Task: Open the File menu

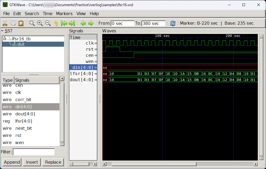Action: (6, 14)
